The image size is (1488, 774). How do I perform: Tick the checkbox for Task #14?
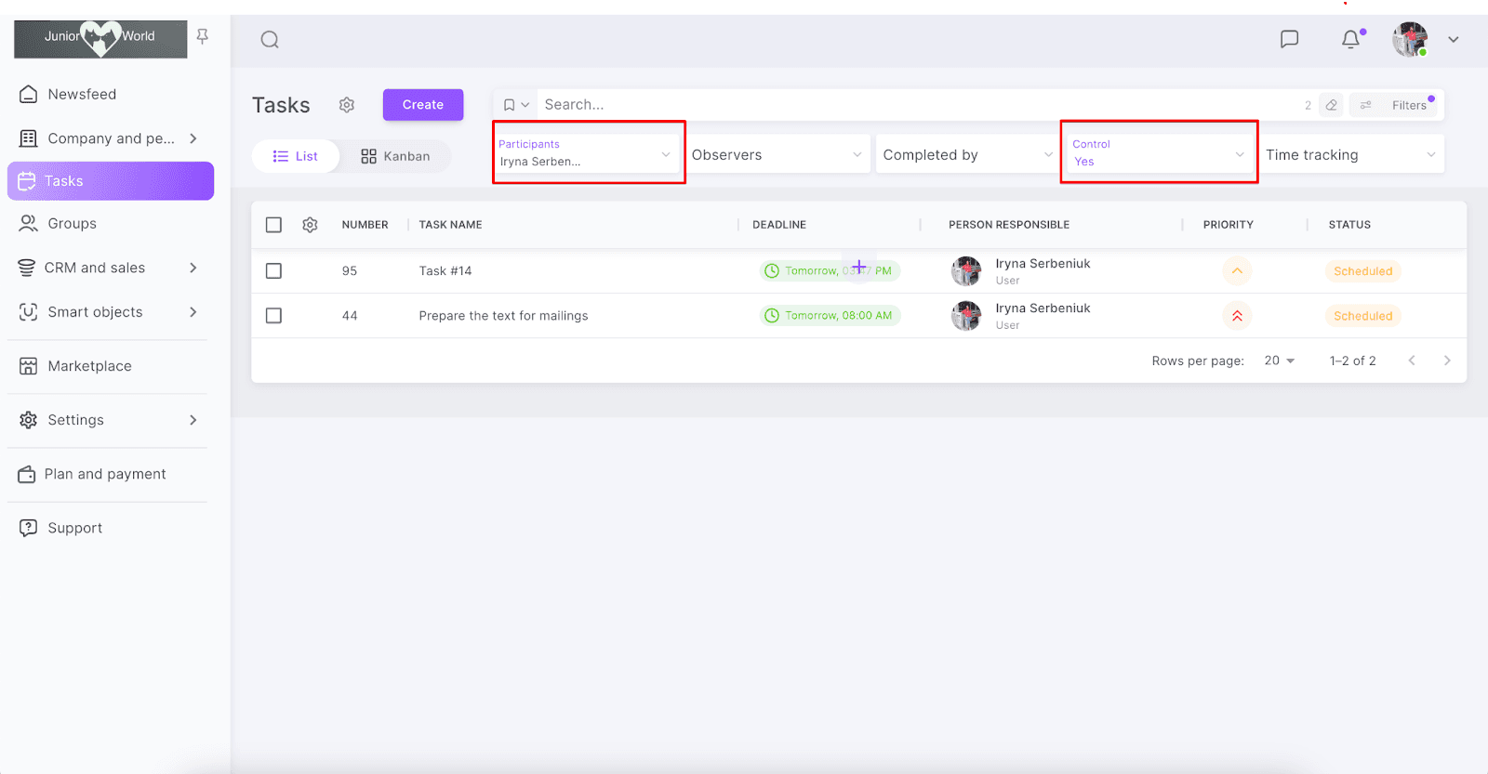click(273, 271)
